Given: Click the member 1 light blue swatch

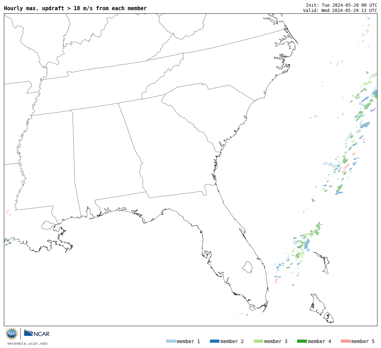Looking at the screenshot, I should click(x=171, y=341).
